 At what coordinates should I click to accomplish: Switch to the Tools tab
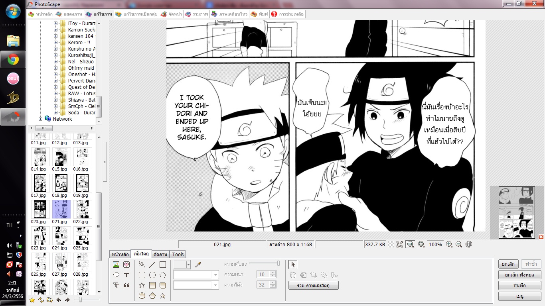[x=178, y=254]
